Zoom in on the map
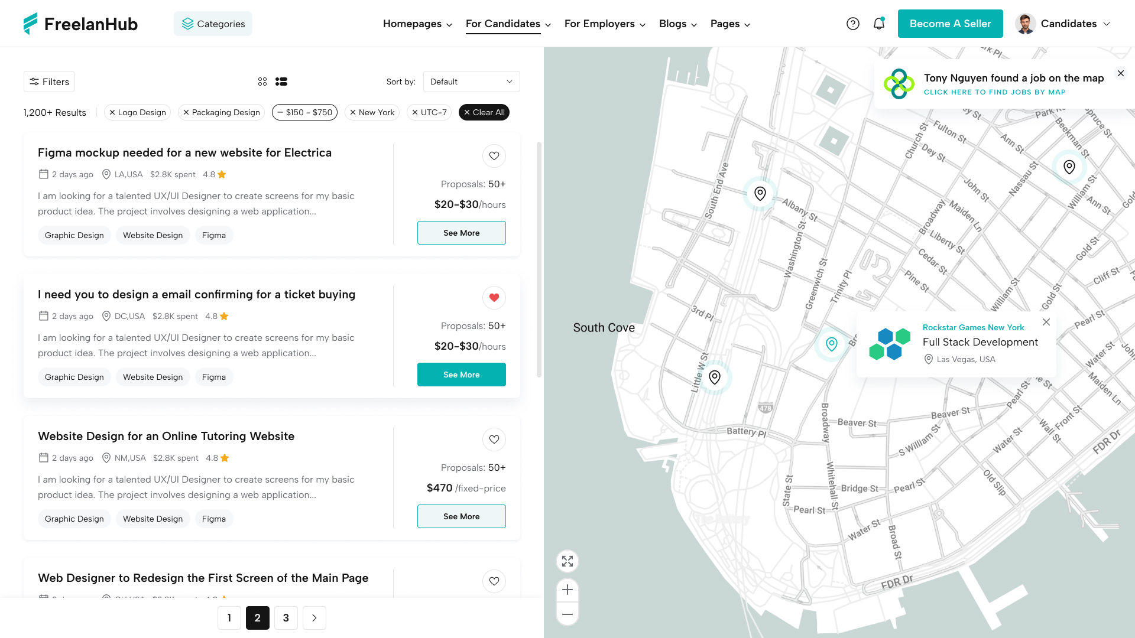 567,590
